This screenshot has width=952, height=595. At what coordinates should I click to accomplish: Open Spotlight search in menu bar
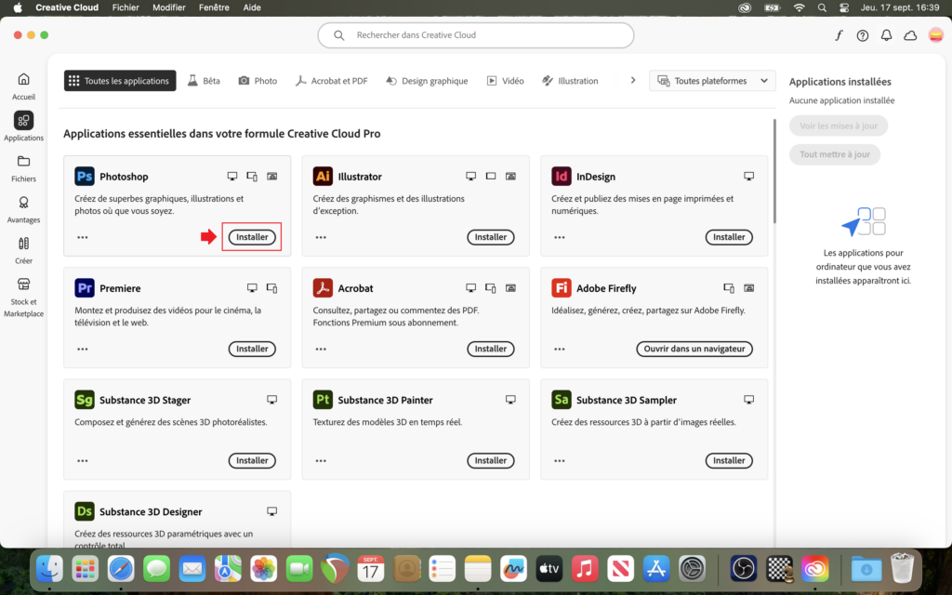822,7
